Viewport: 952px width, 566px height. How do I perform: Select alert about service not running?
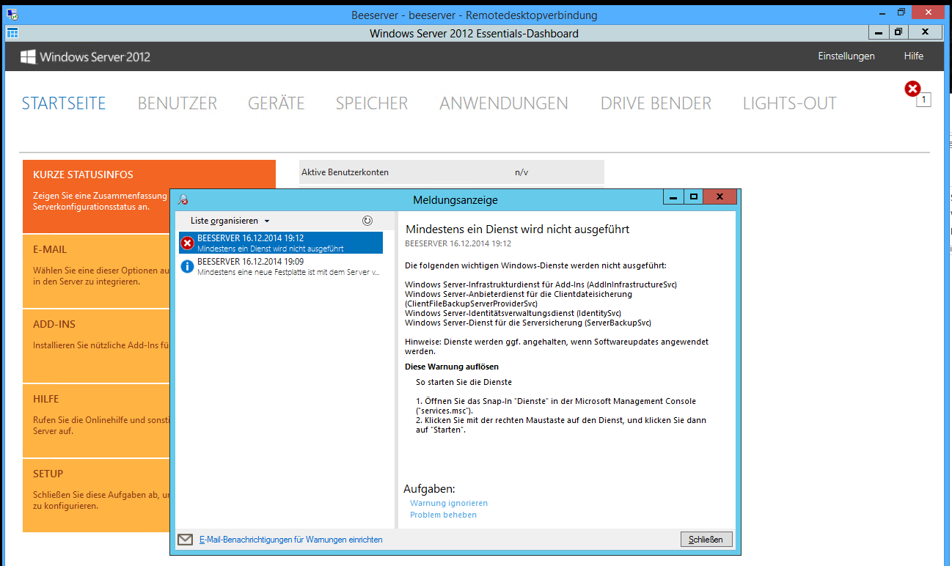280,243
